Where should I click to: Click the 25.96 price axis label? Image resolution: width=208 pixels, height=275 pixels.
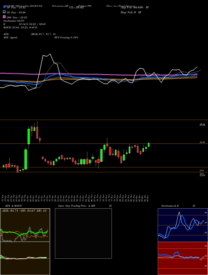202,142
